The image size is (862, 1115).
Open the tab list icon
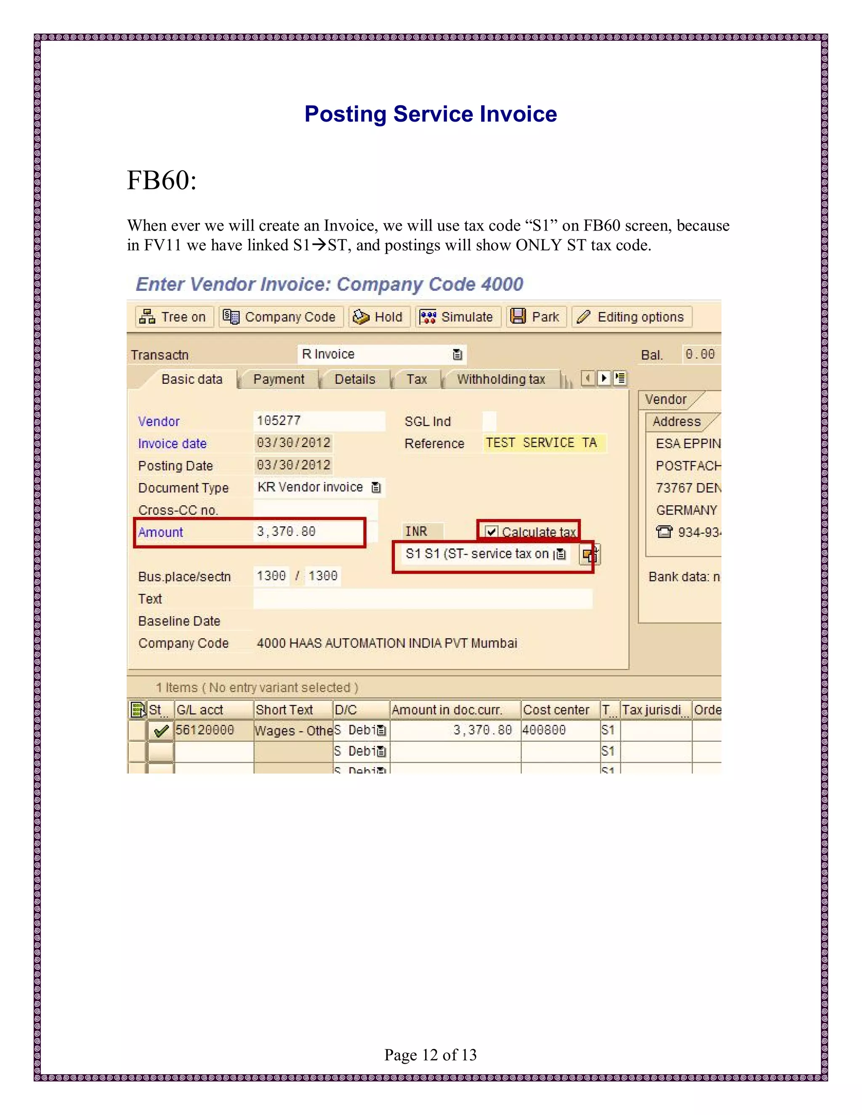tap(620, 378)
